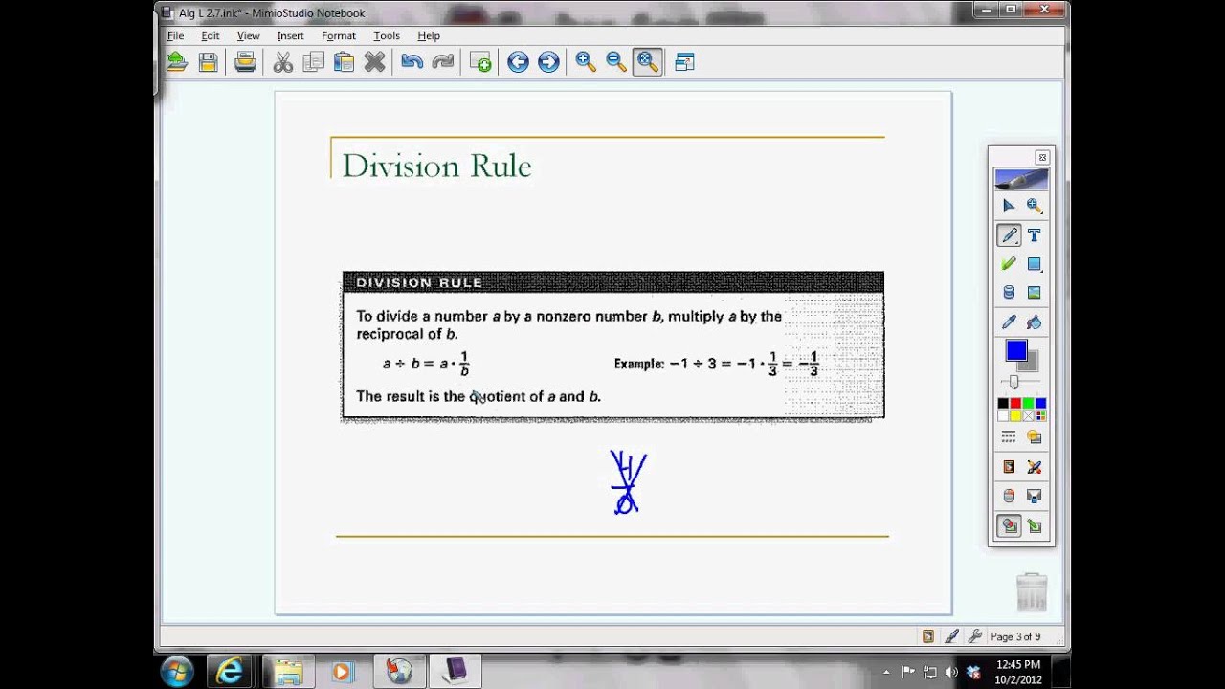Close the floating tools palette
This screenshot has height=689, width=1225.
(x=1042, y=158)
